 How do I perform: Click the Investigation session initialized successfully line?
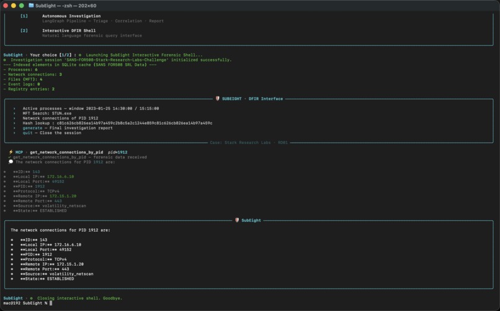(x=121, y=60)
